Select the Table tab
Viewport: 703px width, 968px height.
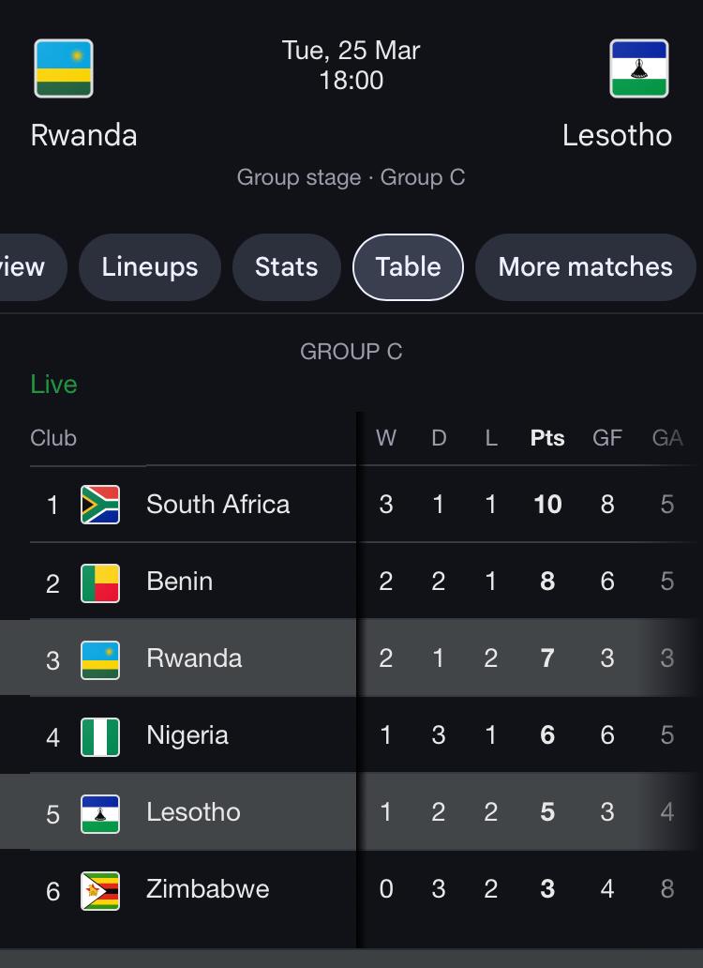(x=408, y=267)
